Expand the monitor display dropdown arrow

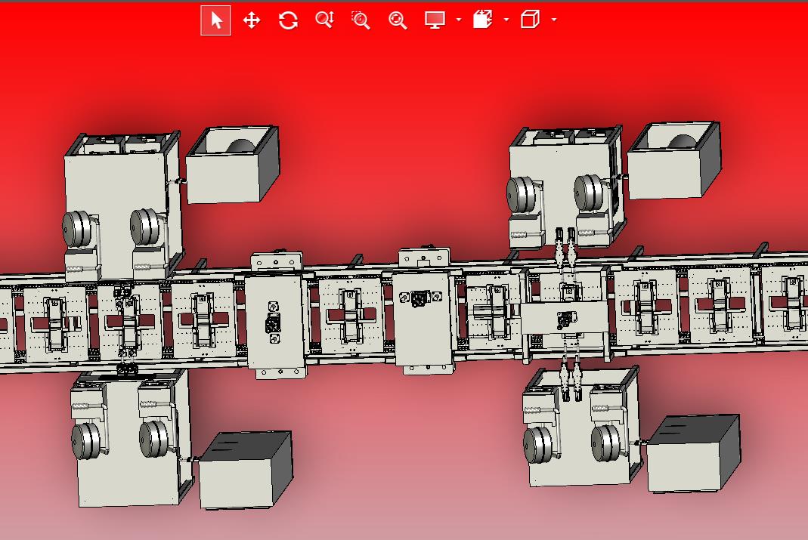pos(459,20)
